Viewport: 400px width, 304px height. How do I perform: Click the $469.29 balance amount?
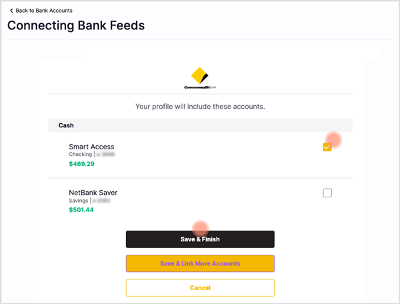click(x=81, y=164)
